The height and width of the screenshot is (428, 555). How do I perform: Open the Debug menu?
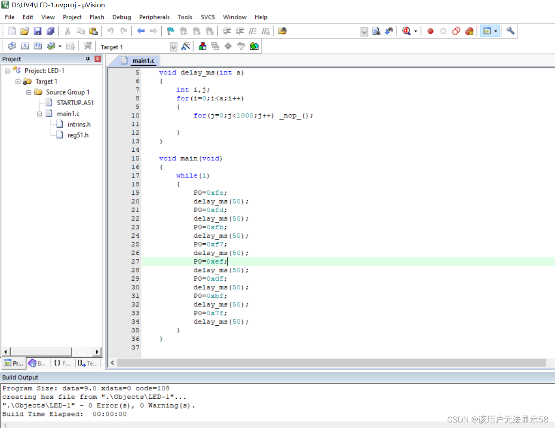[122, 17]
